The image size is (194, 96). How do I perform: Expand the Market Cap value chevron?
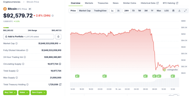pyautogui.click(x=60, y=43)
